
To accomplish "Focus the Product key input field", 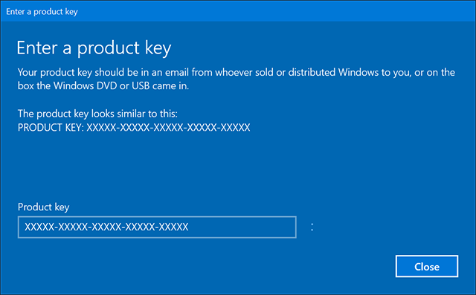I will coord(157,227).
